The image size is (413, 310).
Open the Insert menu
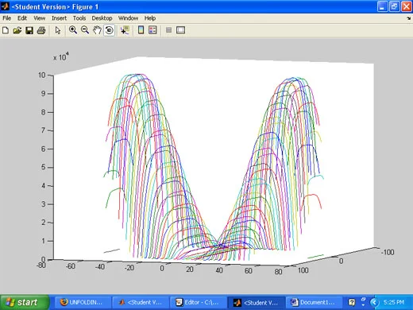[59, 18]
